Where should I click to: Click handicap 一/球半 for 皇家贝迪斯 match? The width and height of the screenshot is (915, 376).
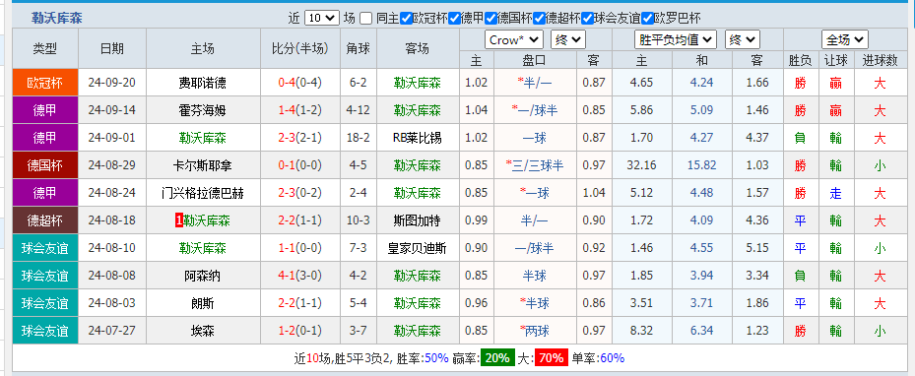(535, 248)
